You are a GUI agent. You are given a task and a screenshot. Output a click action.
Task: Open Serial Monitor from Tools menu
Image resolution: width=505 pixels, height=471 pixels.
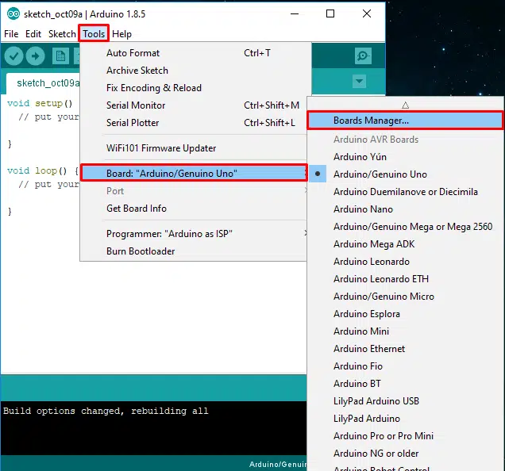pyautogui.click(x=194, y=105)
